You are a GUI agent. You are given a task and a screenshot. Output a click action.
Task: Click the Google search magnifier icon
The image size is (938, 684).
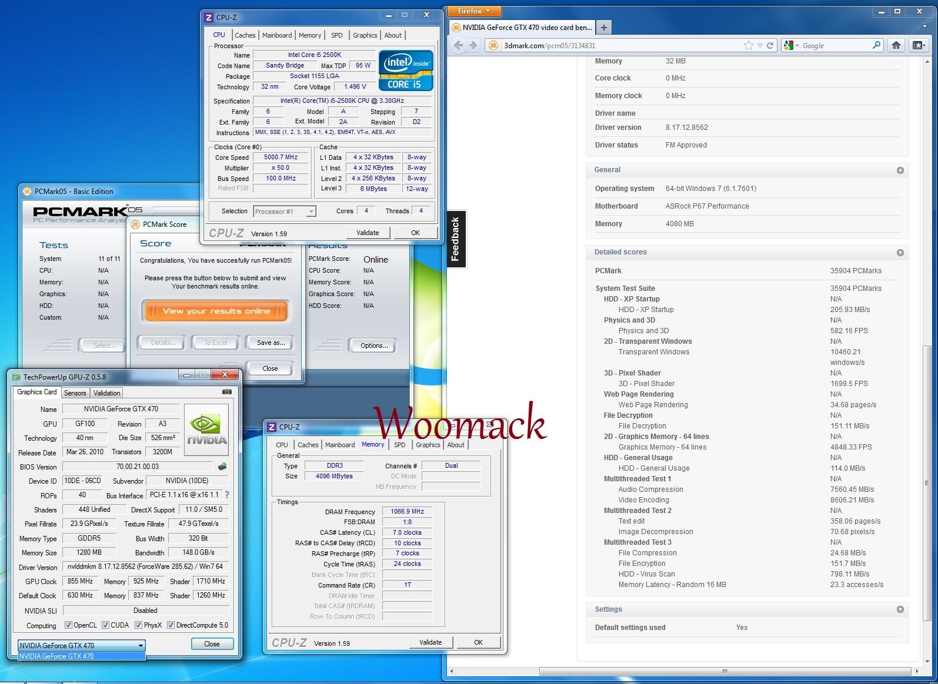click(x=876, y=45)
